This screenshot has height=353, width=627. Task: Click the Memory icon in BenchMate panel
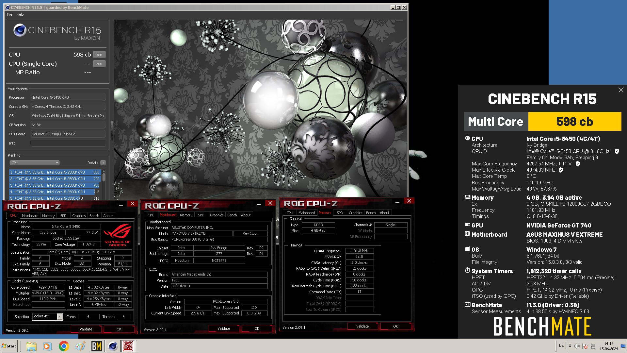point(467,197)
